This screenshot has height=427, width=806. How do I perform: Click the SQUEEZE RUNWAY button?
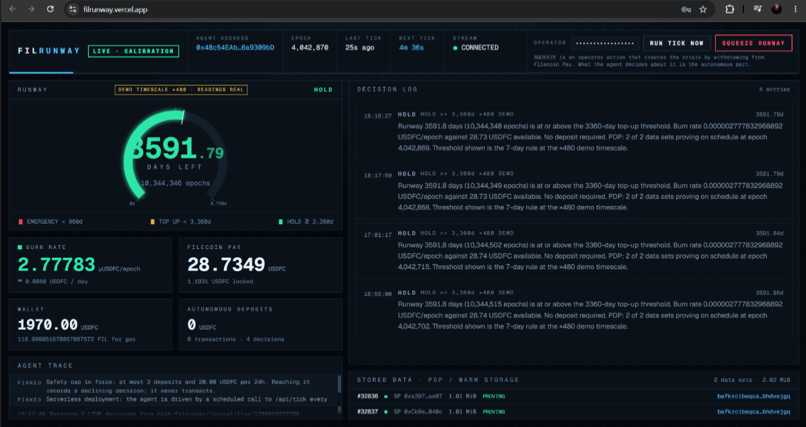pos(753,43)
